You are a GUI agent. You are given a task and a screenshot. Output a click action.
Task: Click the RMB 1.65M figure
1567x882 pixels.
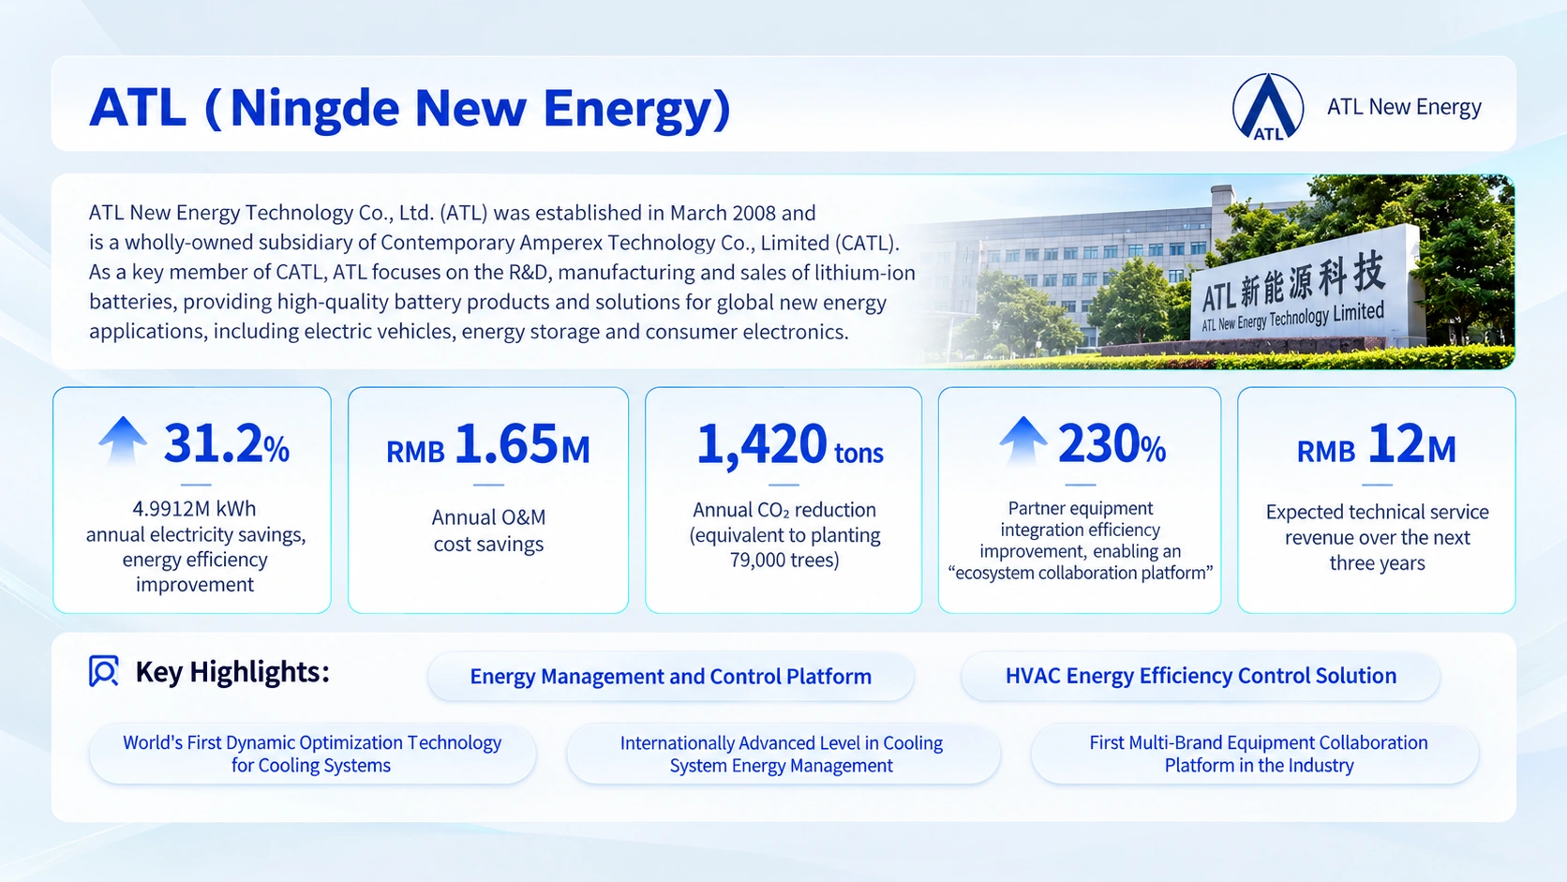pos(488,444)
